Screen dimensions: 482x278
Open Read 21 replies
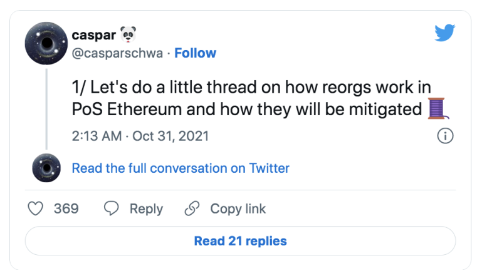[x=241, y=241]
